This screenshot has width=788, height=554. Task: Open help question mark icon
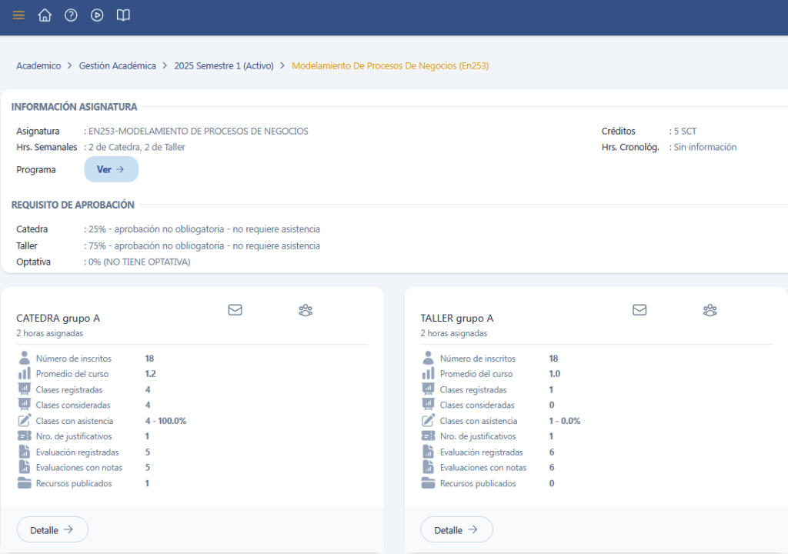[x=71, y=15]
